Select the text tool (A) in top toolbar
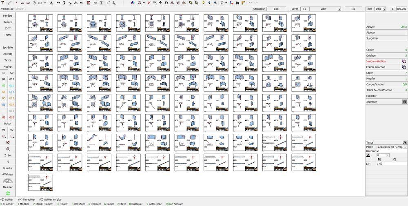 click(x=51, y=2)
